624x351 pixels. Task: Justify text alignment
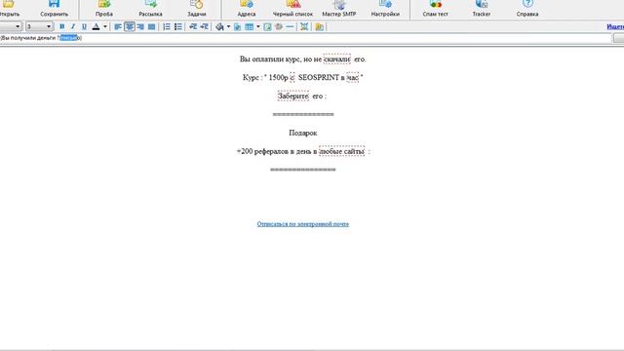point(151,26)
